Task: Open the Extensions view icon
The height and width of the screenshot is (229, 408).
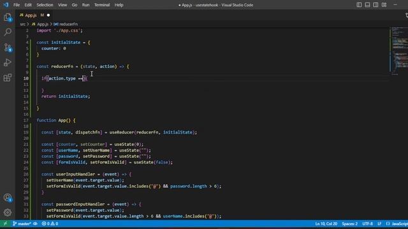Action: [x=8, y=78]
